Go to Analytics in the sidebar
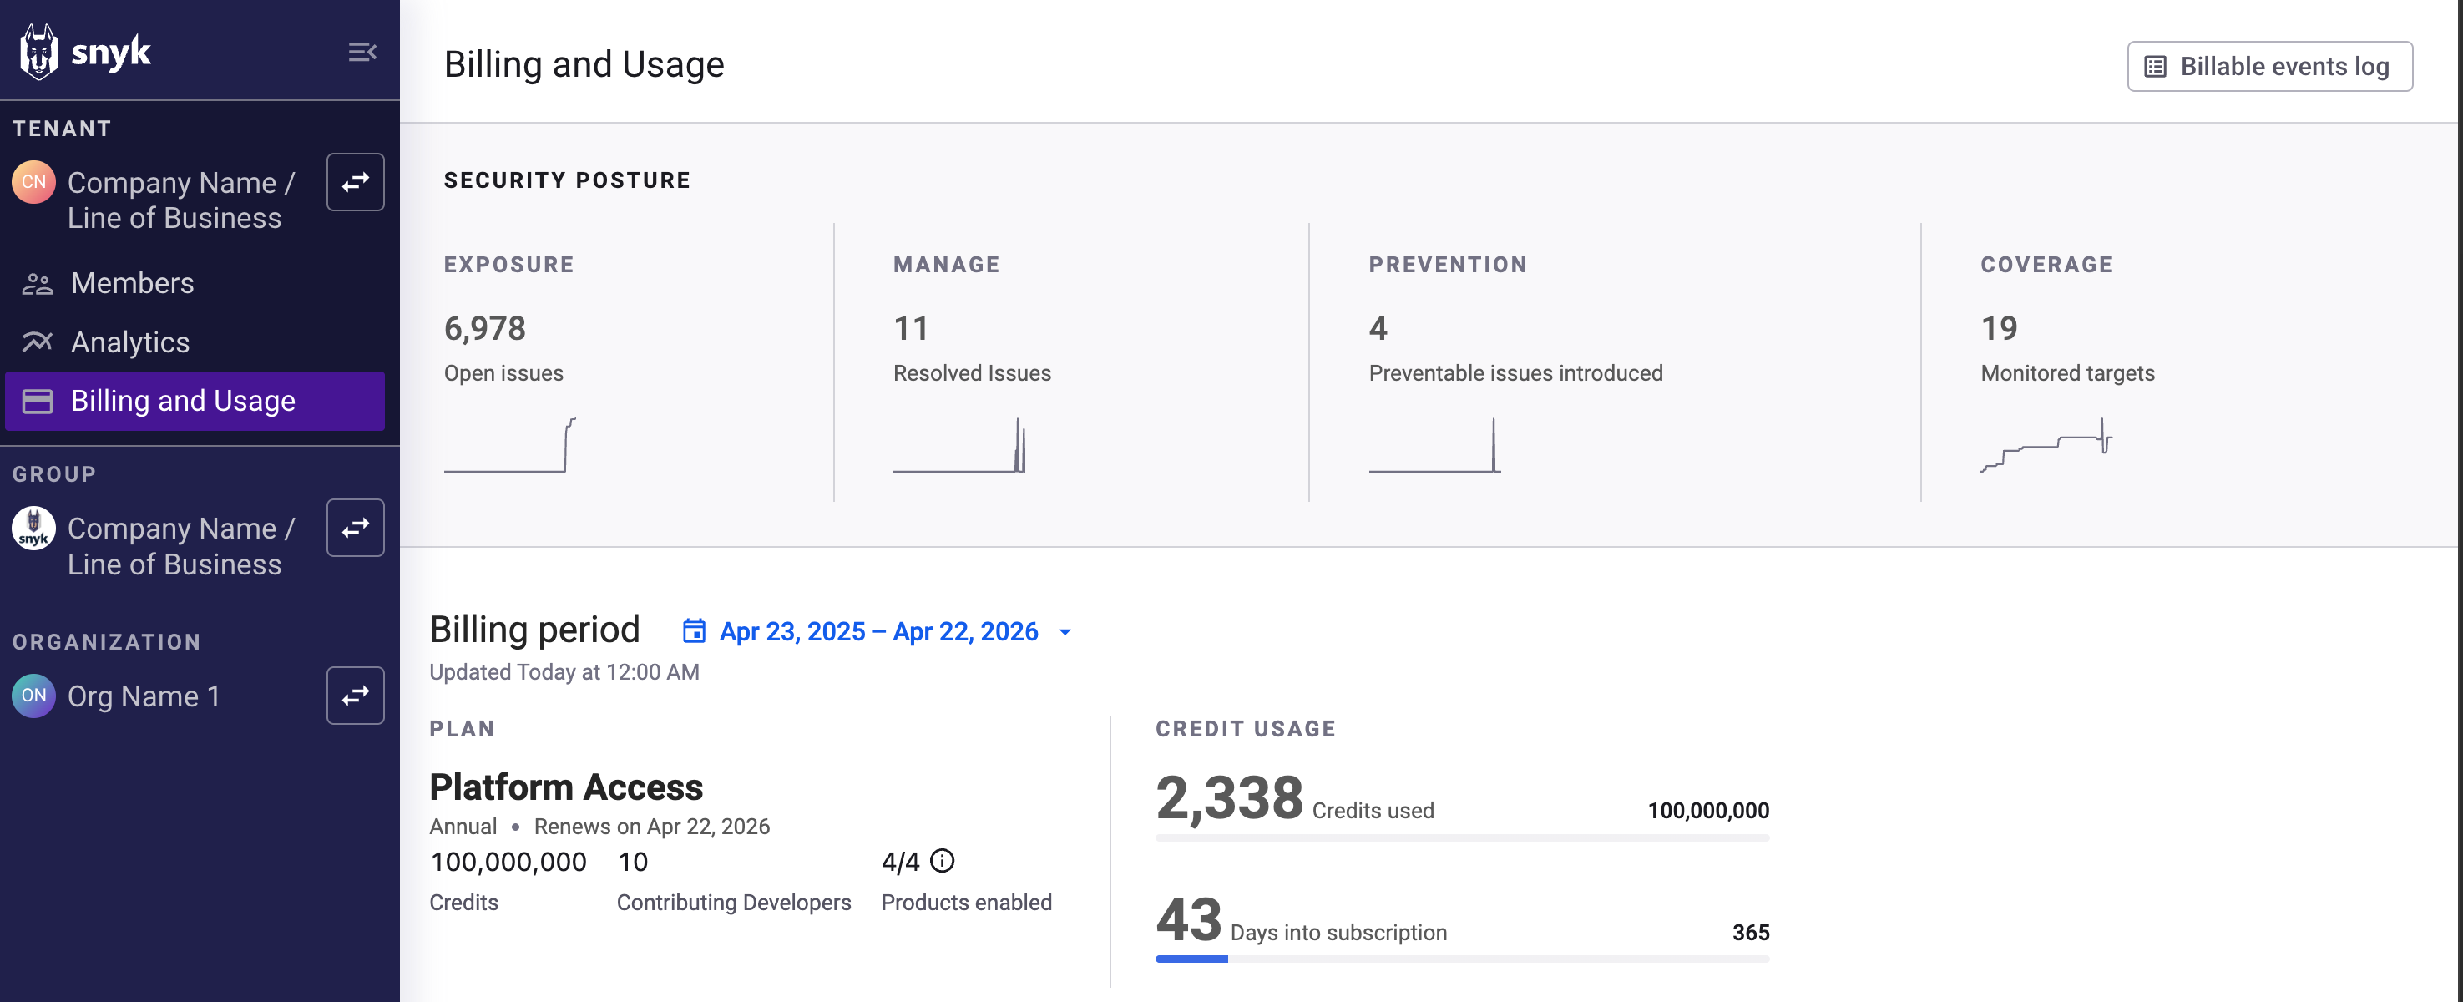Image resolution: width=2463 pixels, height=1002 pixels. tap(130, 342)
